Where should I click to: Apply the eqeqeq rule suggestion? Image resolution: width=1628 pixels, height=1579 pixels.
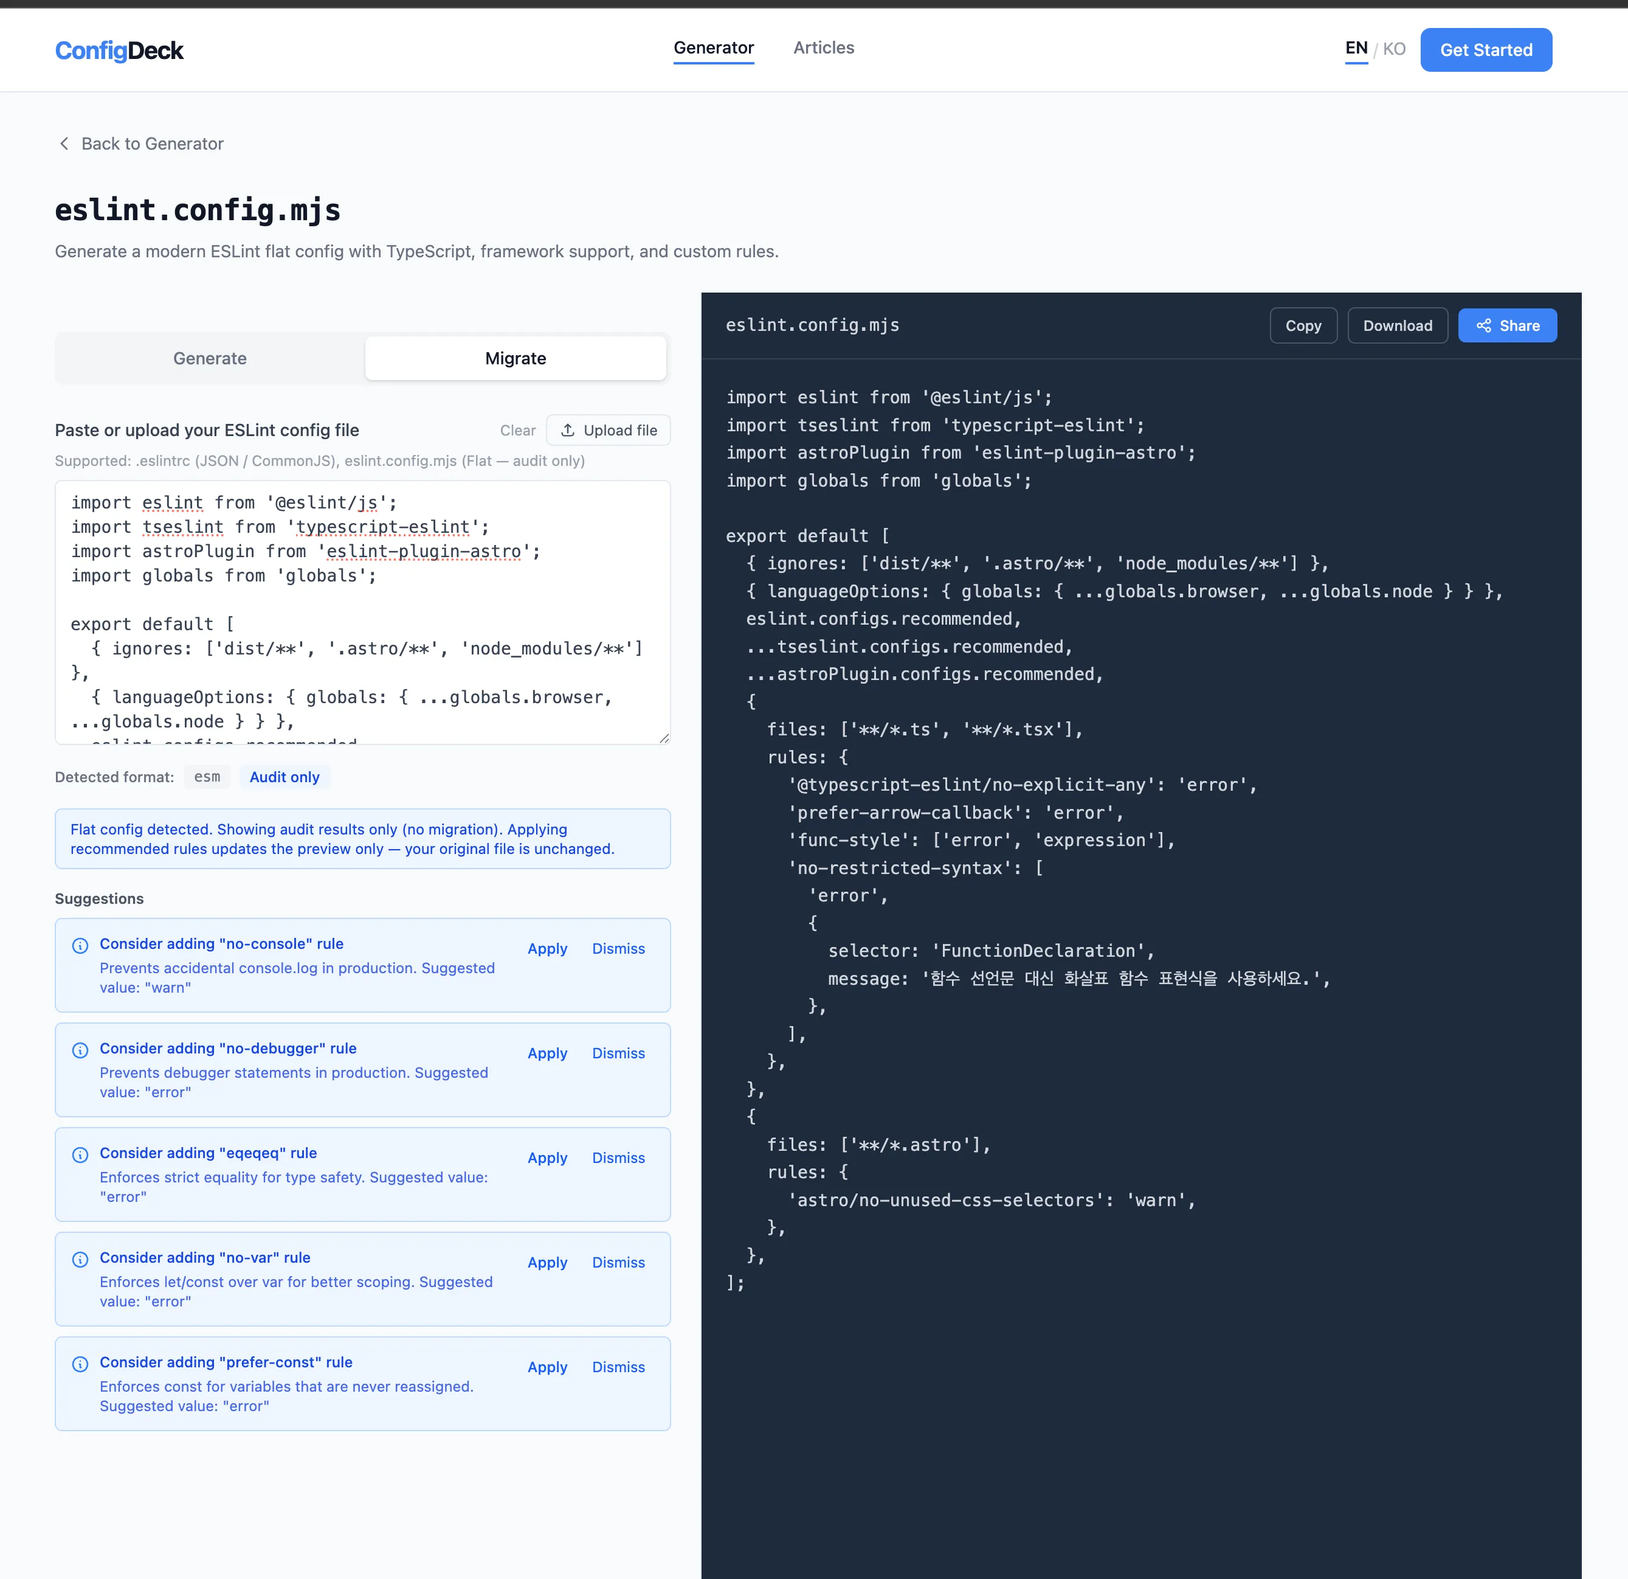[x=547, y=1157]
